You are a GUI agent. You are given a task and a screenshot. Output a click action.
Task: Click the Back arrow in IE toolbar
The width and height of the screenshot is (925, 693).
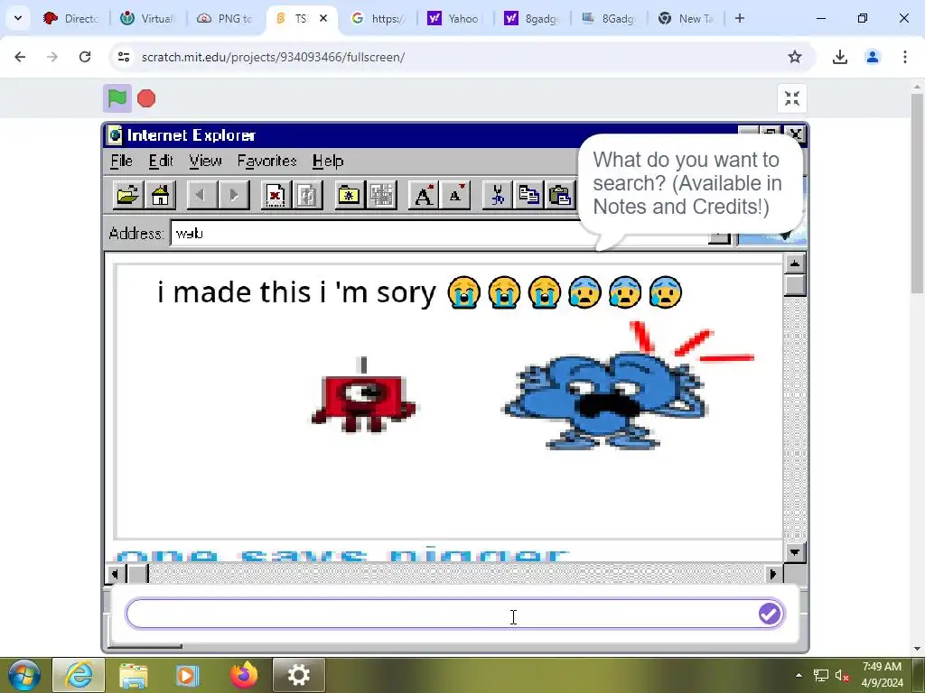(x=201, y=195)
